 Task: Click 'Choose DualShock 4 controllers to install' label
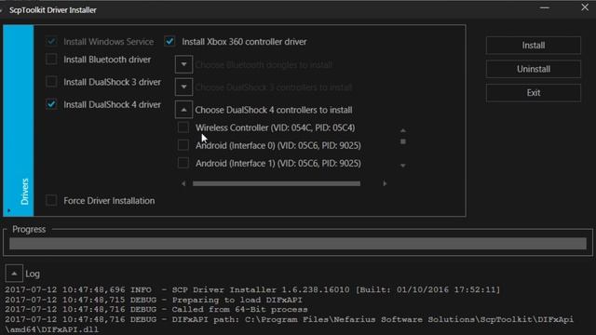(x=274, y=110)
